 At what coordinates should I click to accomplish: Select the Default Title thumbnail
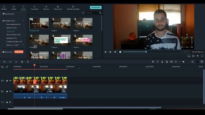point(39,23)
